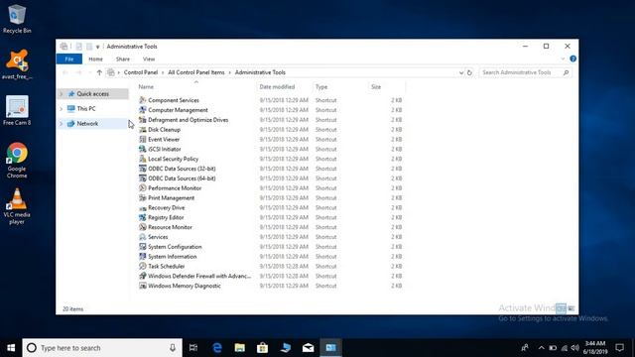Select the Free Cam 8 desktop icon
Screen dimensions: 635x357
[17, 110]
